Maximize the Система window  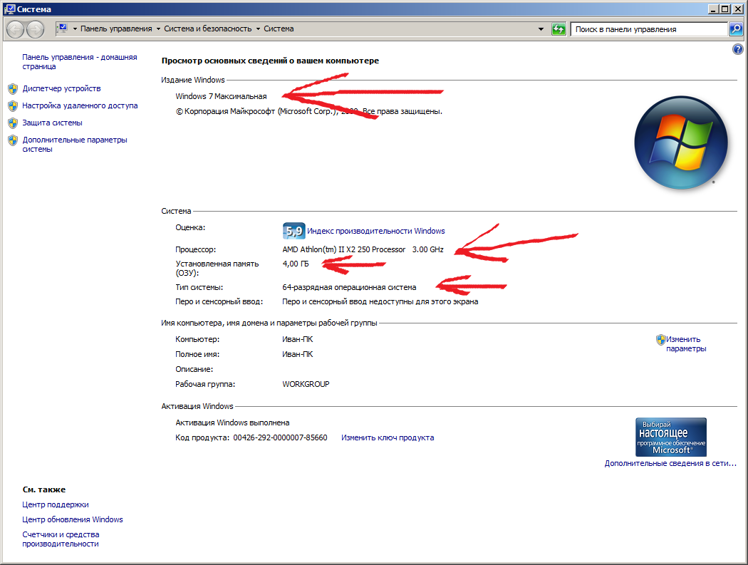(x=724, y=9)
